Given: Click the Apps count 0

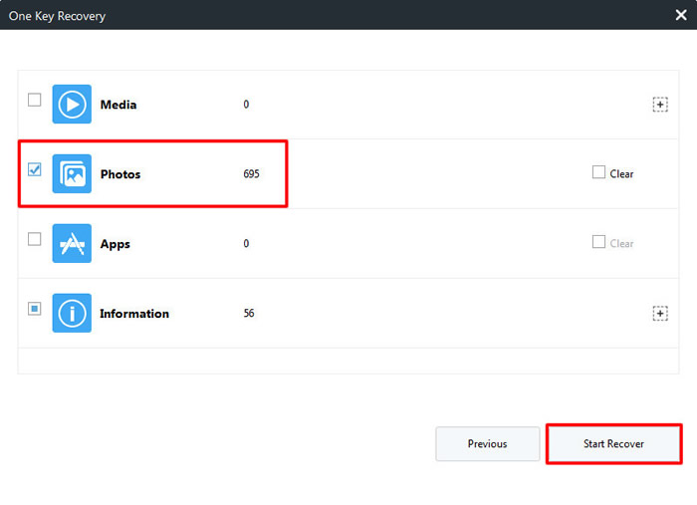Looking at the screenshot, I should pos(246,244).
